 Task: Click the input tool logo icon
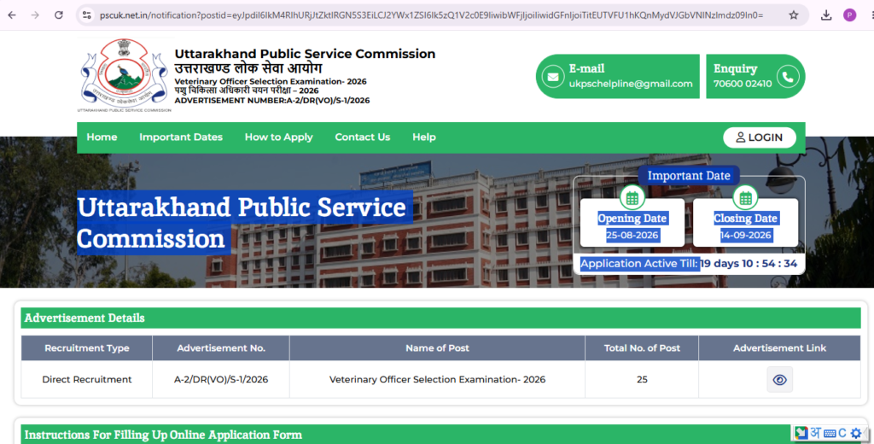coord(801,433)
